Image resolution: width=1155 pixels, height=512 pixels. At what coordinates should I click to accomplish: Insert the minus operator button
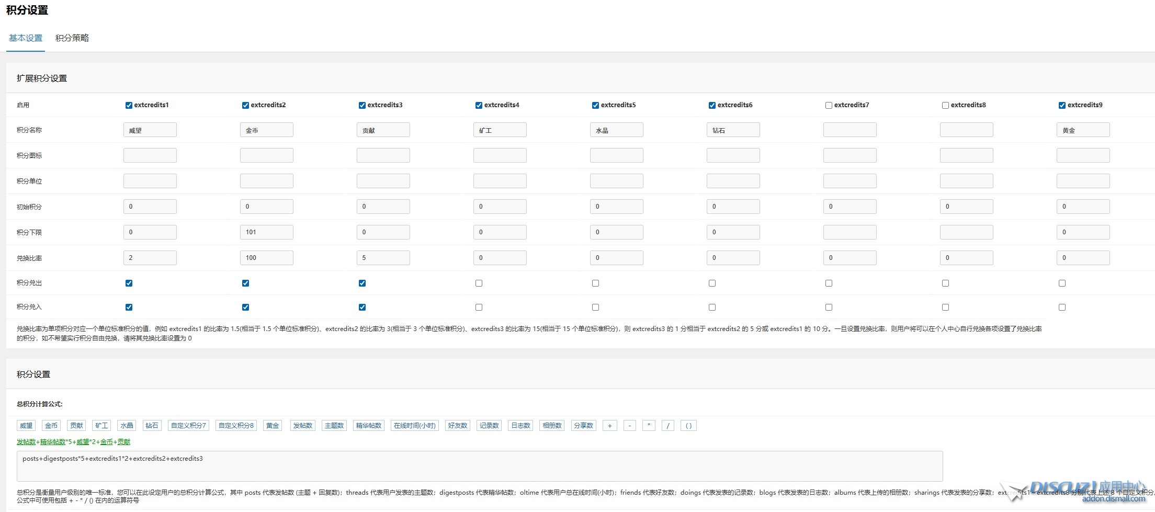coord(629,426)
